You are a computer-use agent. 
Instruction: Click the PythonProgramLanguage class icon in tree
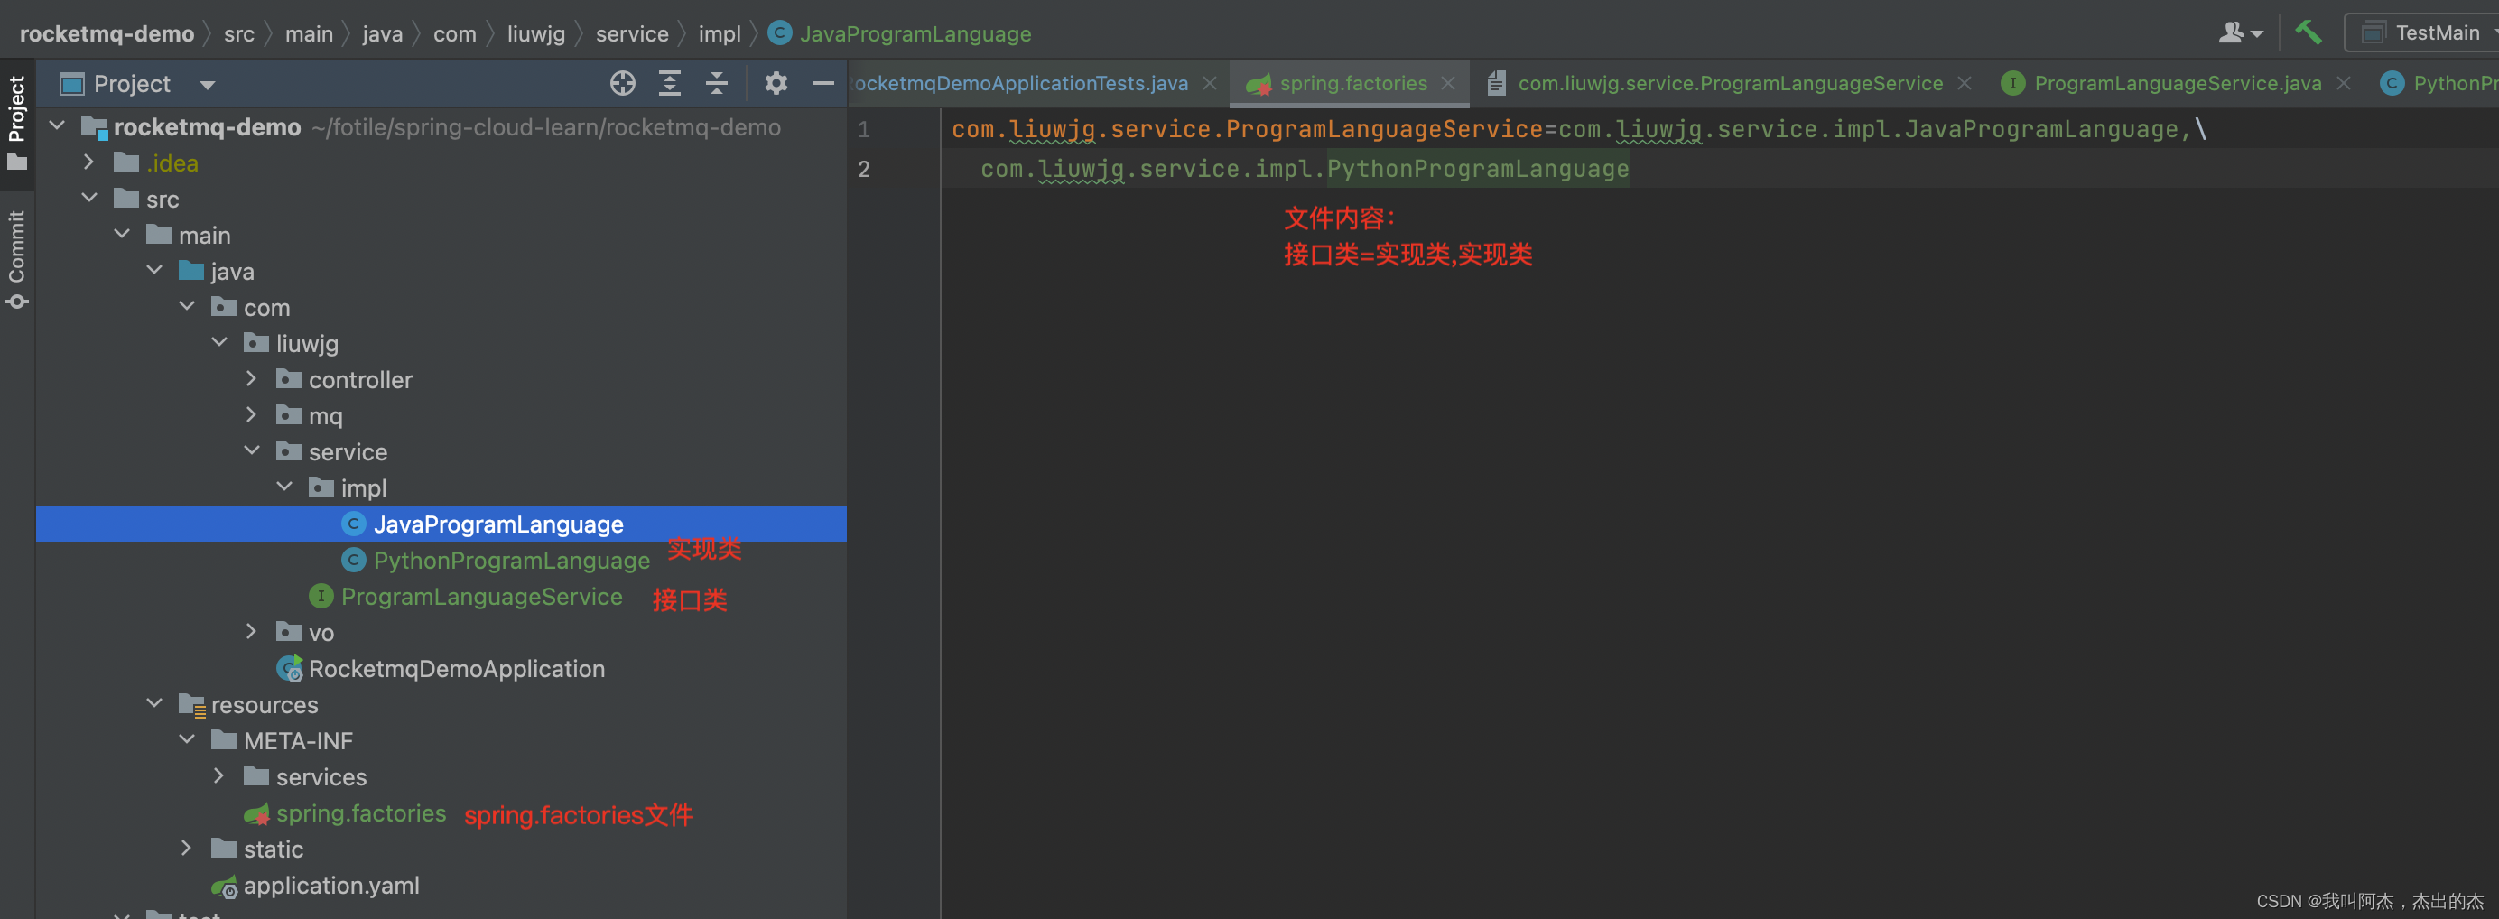coord(353,560)
